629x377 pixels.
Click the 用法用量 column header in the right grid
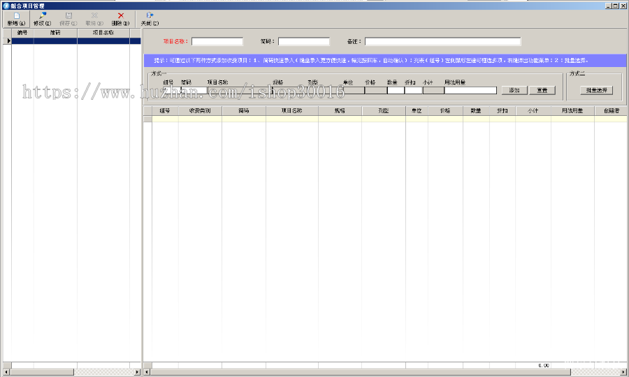[x=572, y=110]
